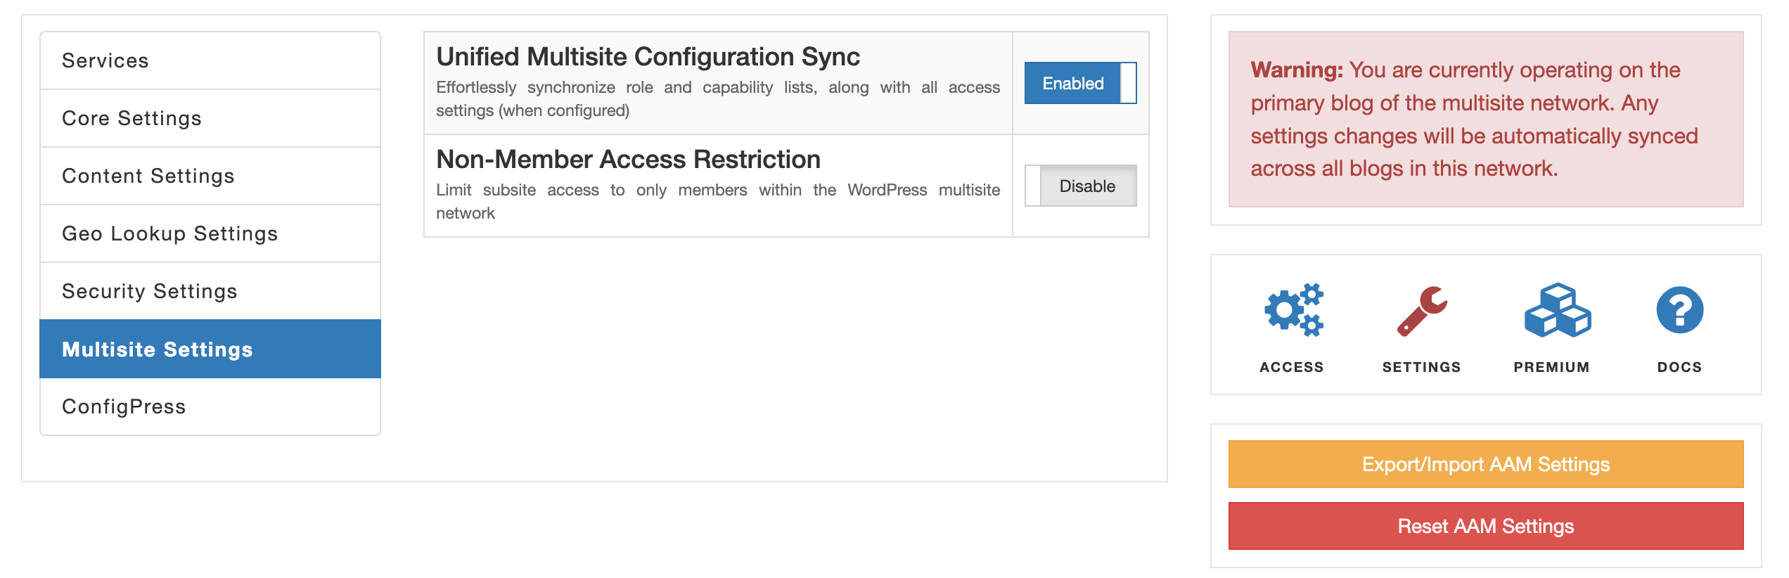Click the Unified Multisite Configuration Sync heading
1789x578 pixels.
[x=648, y=56]
